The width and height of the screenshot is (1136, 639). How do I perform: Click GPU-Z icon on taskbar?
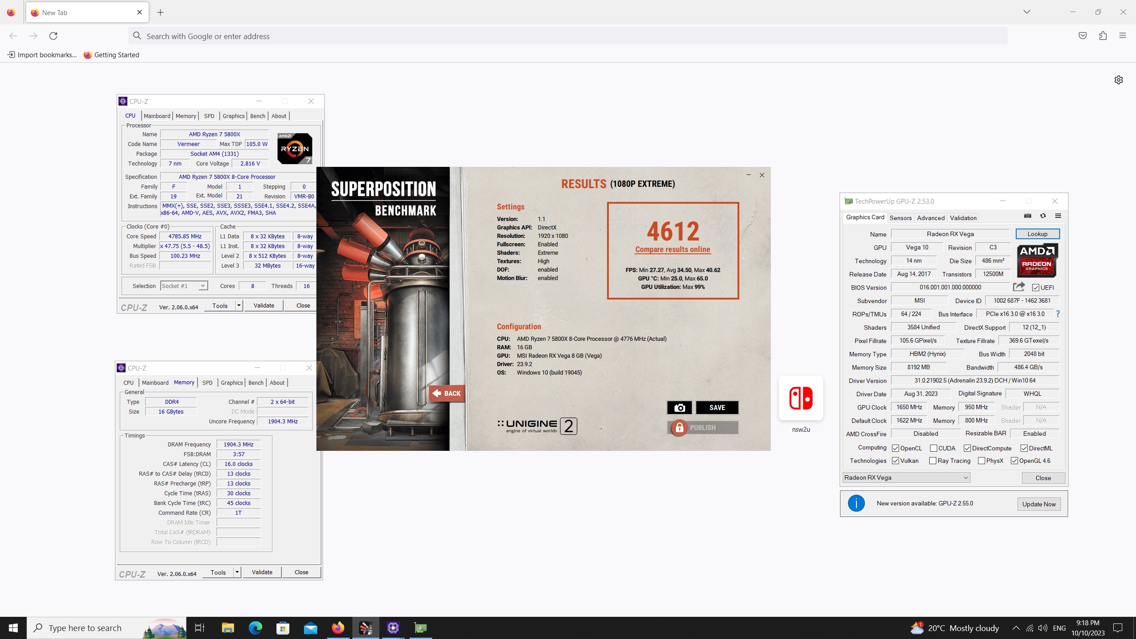(x=421, y=628)
